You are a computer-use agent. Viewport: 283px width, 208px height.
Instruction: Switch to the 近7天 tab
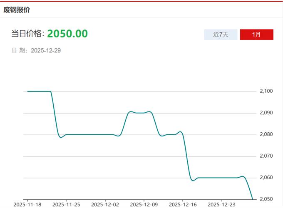[x=221, y=35]
